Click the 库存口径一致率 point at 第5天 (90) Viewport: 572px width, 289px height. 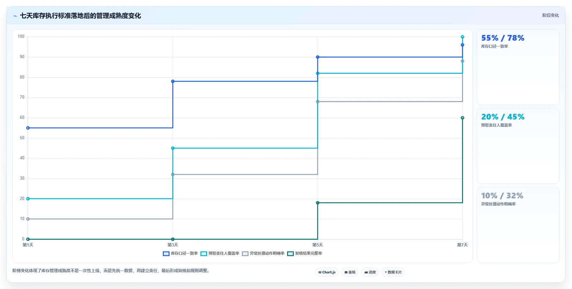coord(318,57)
